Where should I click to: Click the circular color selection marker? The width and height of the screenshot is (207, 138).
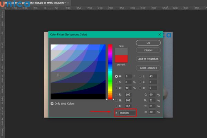58,75
